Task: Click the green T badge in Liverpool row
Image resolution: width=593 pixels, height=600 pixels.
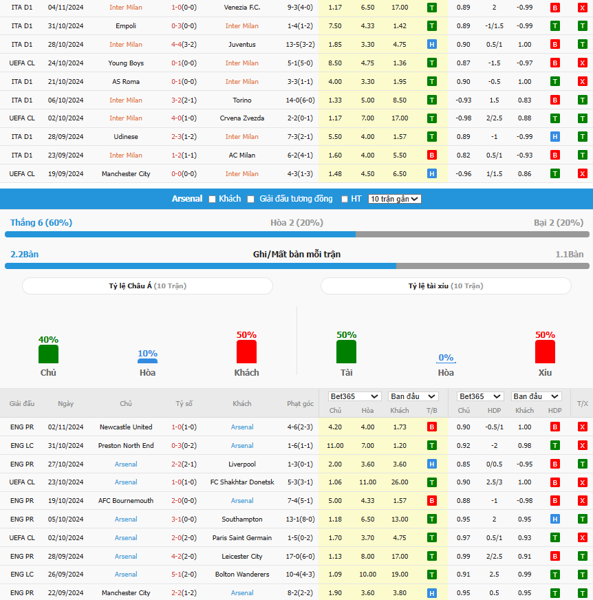Action: click(582, 464)
